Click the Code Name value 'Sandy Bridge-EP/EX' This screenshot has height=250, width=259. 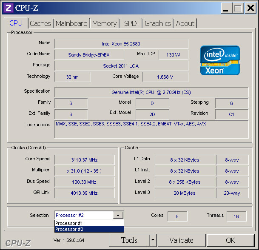coord(89,55)
